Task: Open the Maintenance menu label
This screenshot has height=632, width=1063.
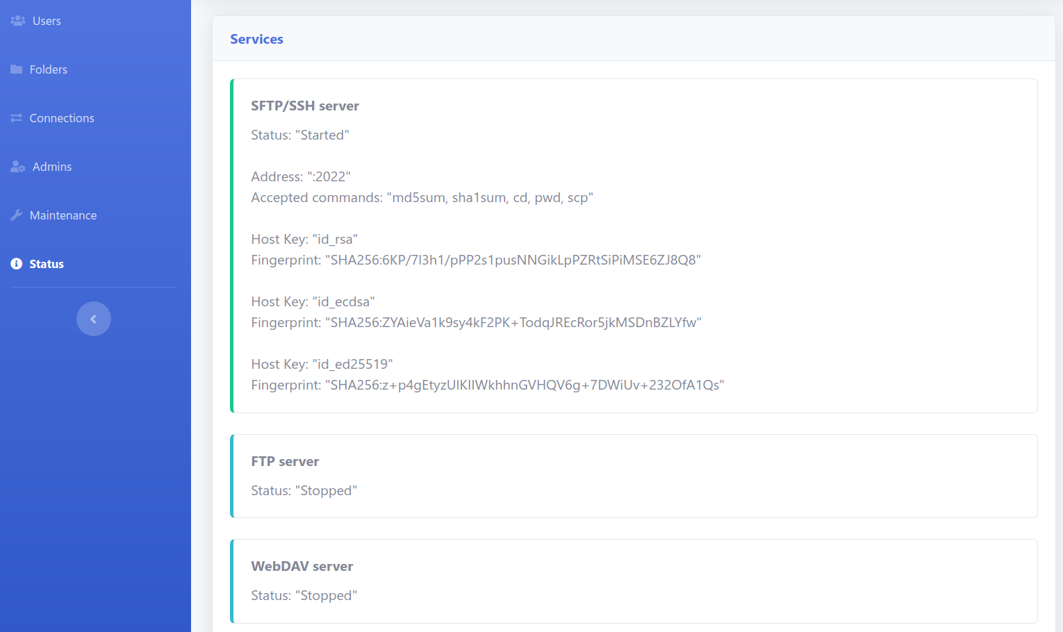Action: (x=63, y=215)
